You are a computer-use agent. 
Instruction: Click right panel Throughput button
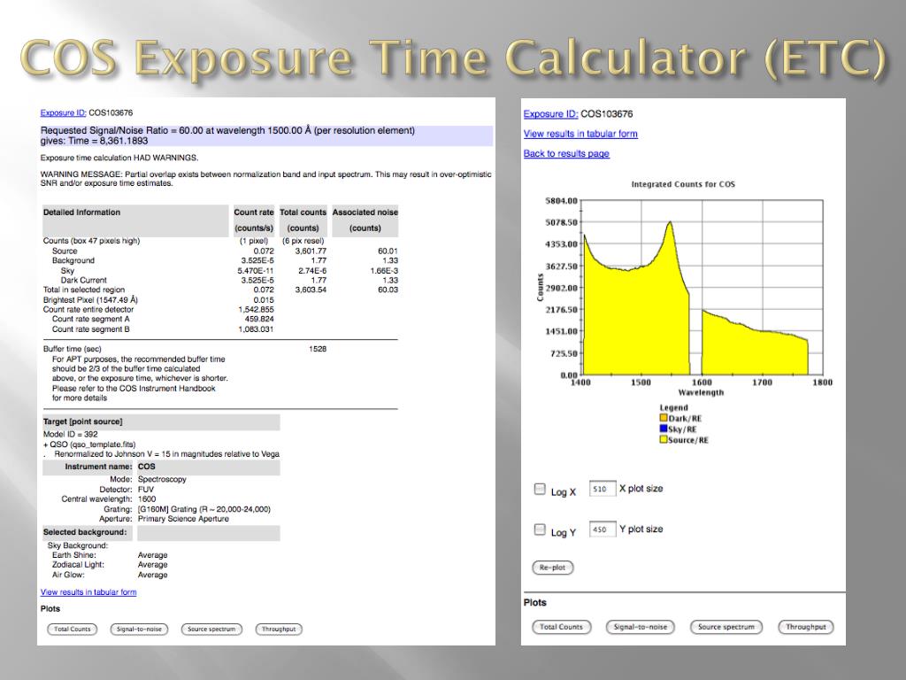pos(805,627)
